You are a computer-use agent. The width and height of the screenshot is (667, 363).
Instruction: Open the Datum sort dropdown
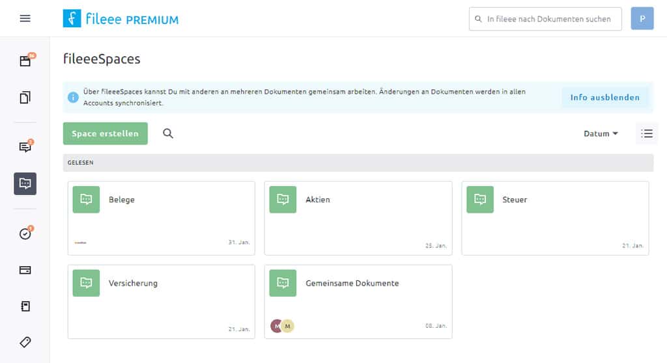[x=601, y=133]
